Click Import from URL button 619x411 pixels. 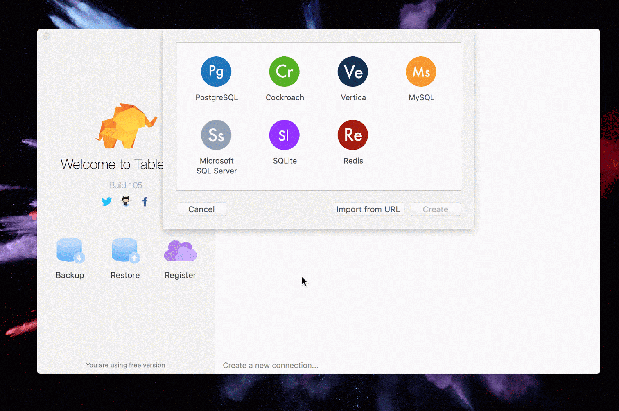368,209
